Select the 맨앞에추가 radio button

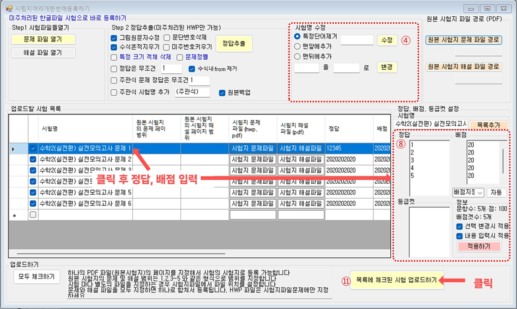297,46
